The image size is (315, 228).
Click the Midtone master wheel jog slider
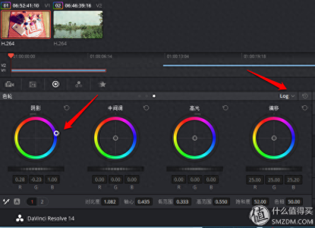click(115, 169)
